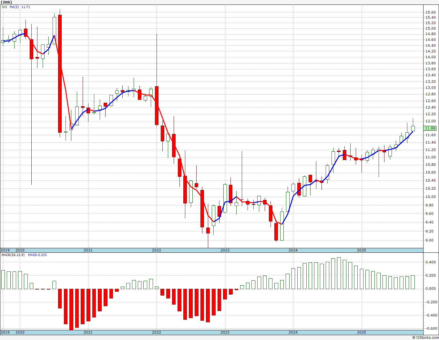Select the 11.71 moving average value
The width and height of the screenshot is (439, 340).
coord(26,7)
